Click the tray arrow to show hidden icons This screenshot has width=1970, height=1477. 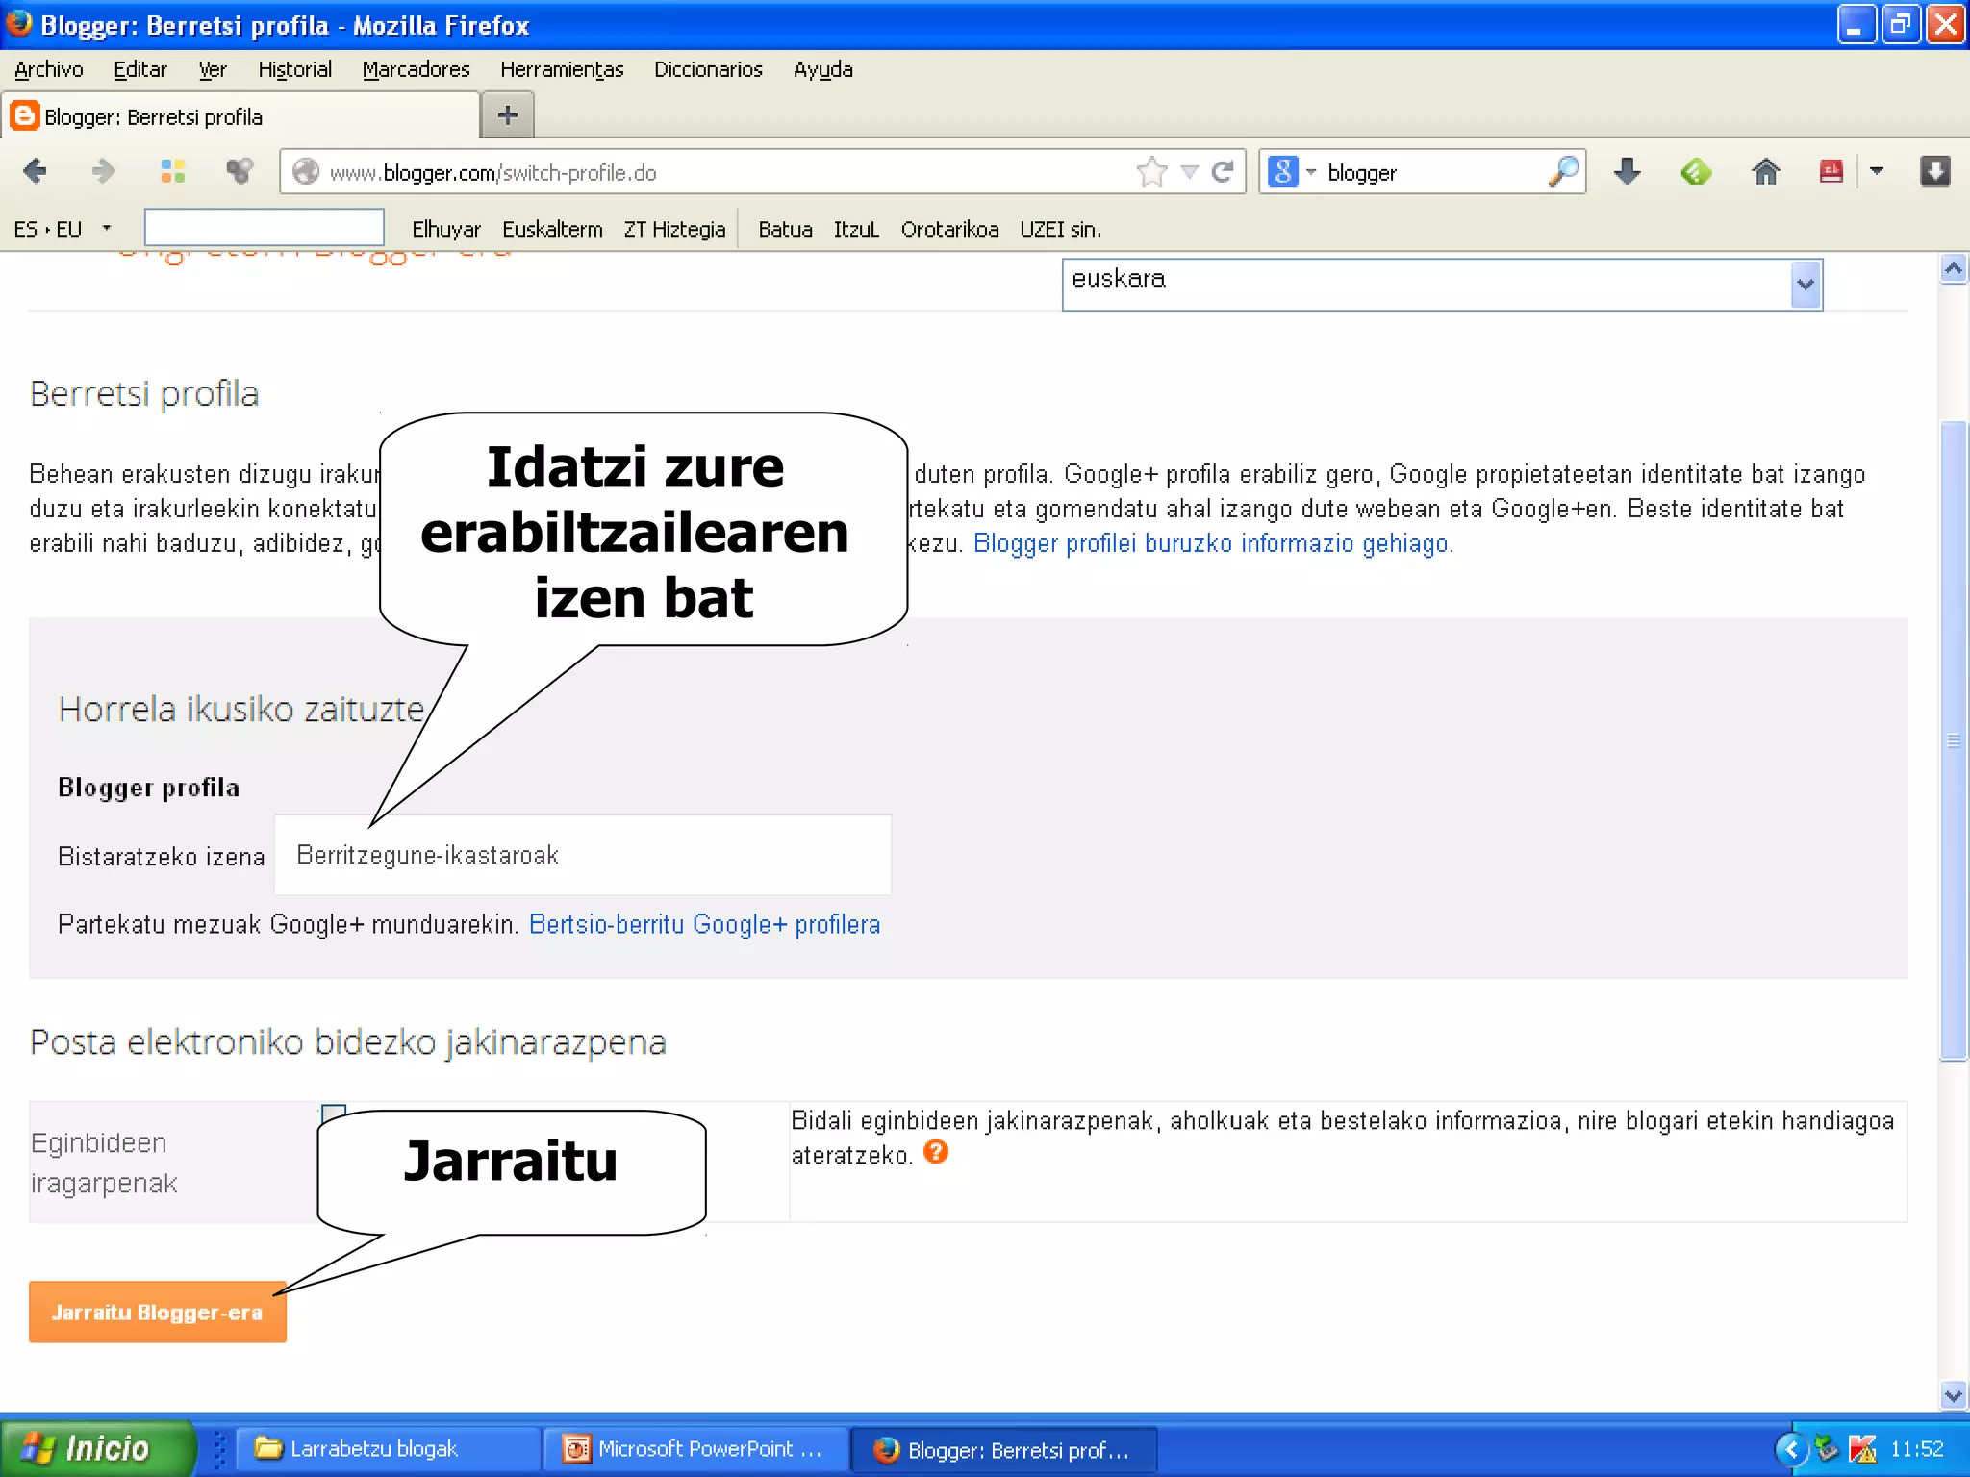tap(1790, 1448)
